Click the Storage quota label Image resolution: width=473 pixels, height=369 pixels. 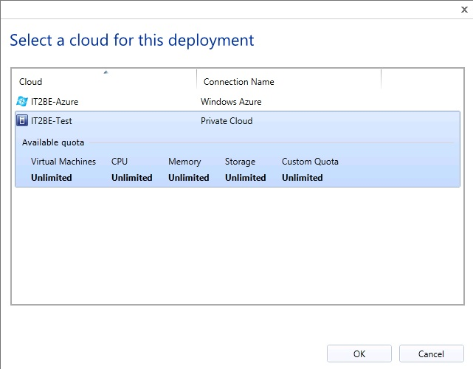[241, 162]
